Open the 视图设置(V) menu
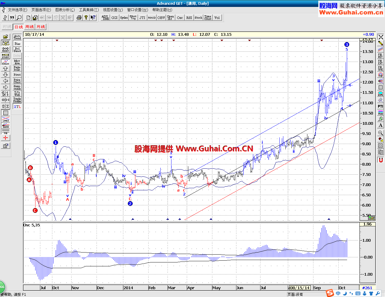This screenshot has width=385, height=297. pos(113,10)
